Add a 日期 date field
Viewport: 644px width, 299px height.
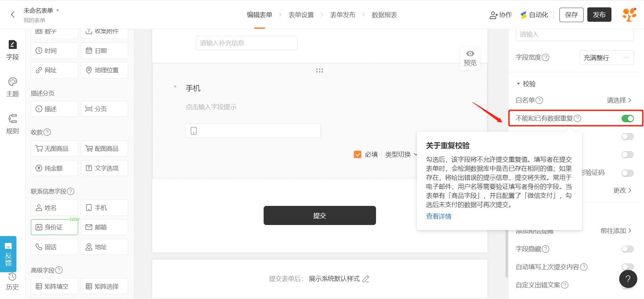pyautogui.click(x=104, y=51)
